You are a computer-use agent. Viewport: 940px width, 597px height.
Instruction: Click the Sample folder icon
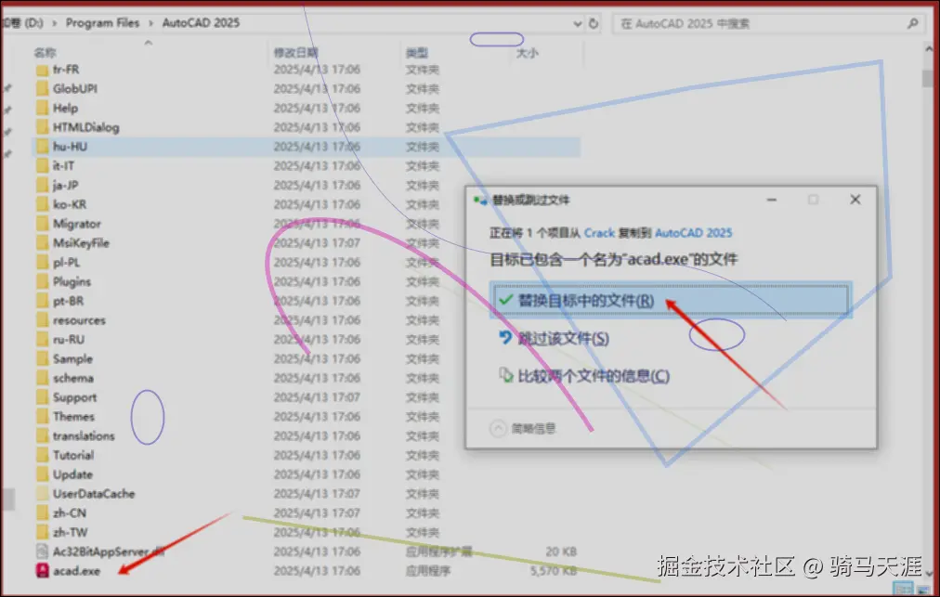(x=42, y=358)
